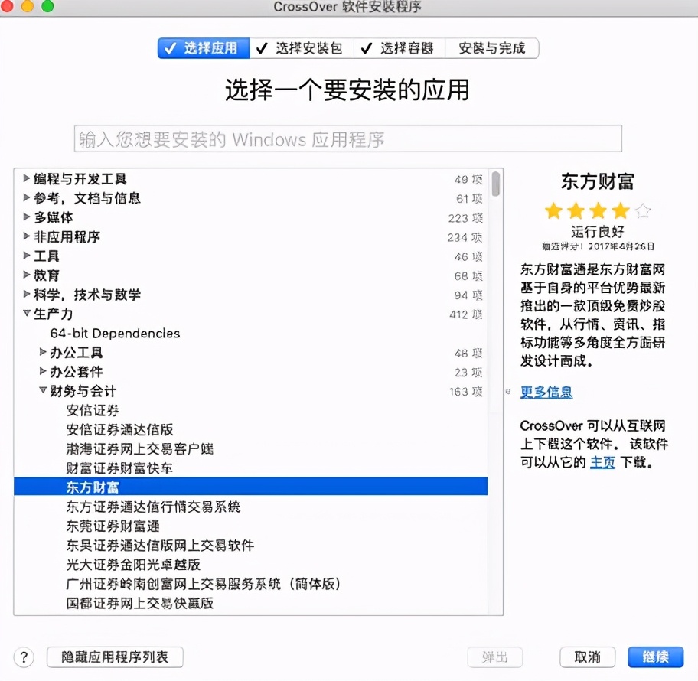Click the third gold rating star
The image size is (698, 681).
point(598,210)
